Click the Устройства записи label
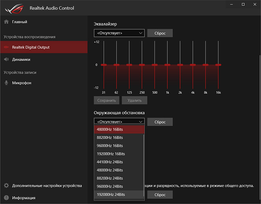This screenshot has width=261, height=204. (20, 72)
